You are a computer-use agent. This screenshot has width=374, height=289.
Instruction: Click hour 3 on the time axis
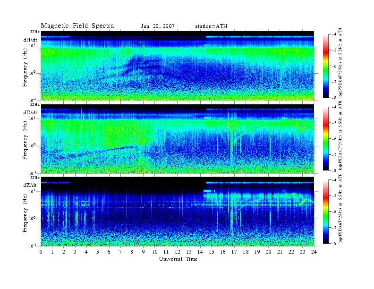[x=75, y=252]
